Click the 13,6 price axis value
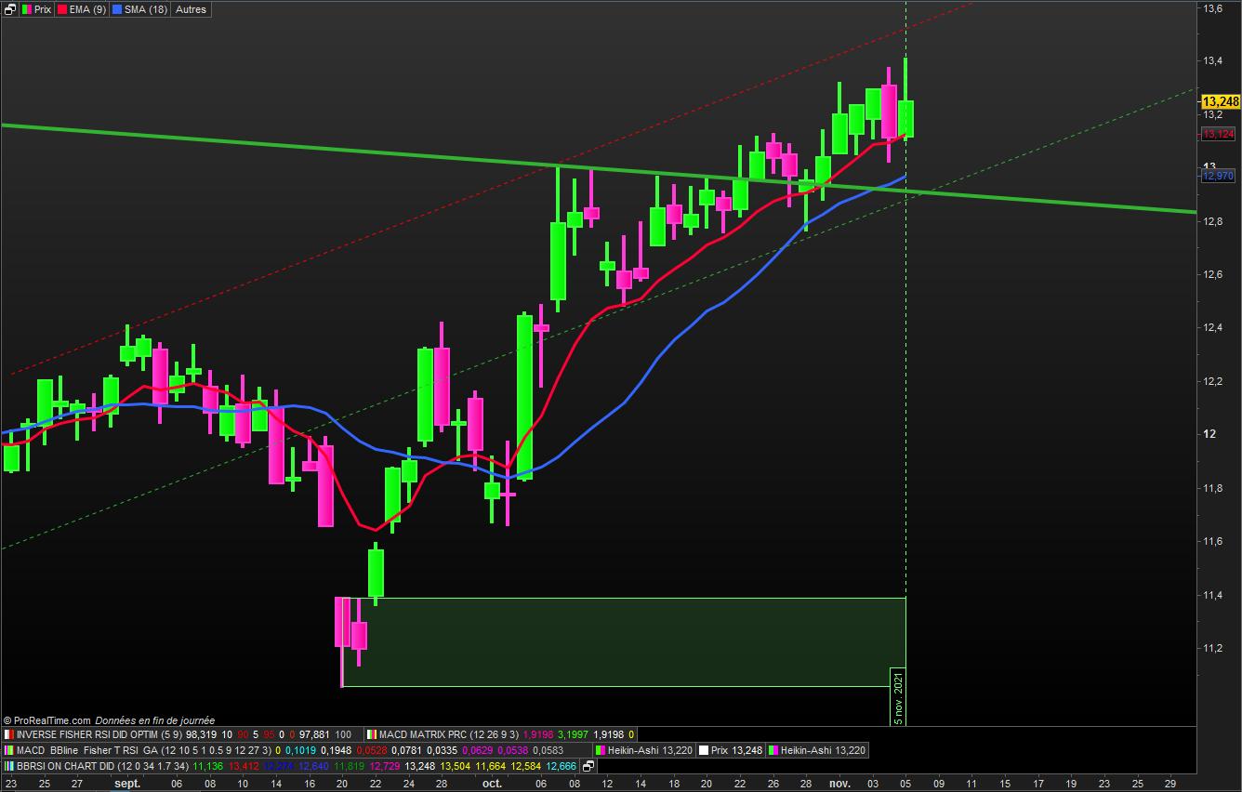Viewport: 1242px width, 792px height. click(x=1212, y=8)
